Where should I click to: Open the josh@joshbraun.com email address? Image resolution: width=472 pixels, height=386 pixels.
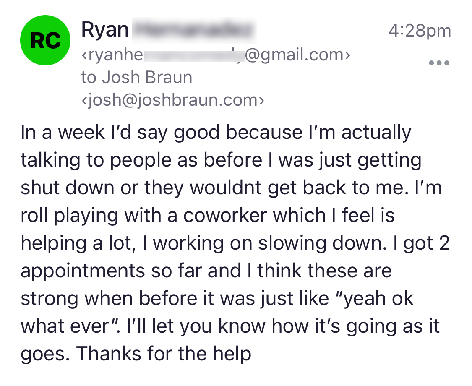pos(173,100)
